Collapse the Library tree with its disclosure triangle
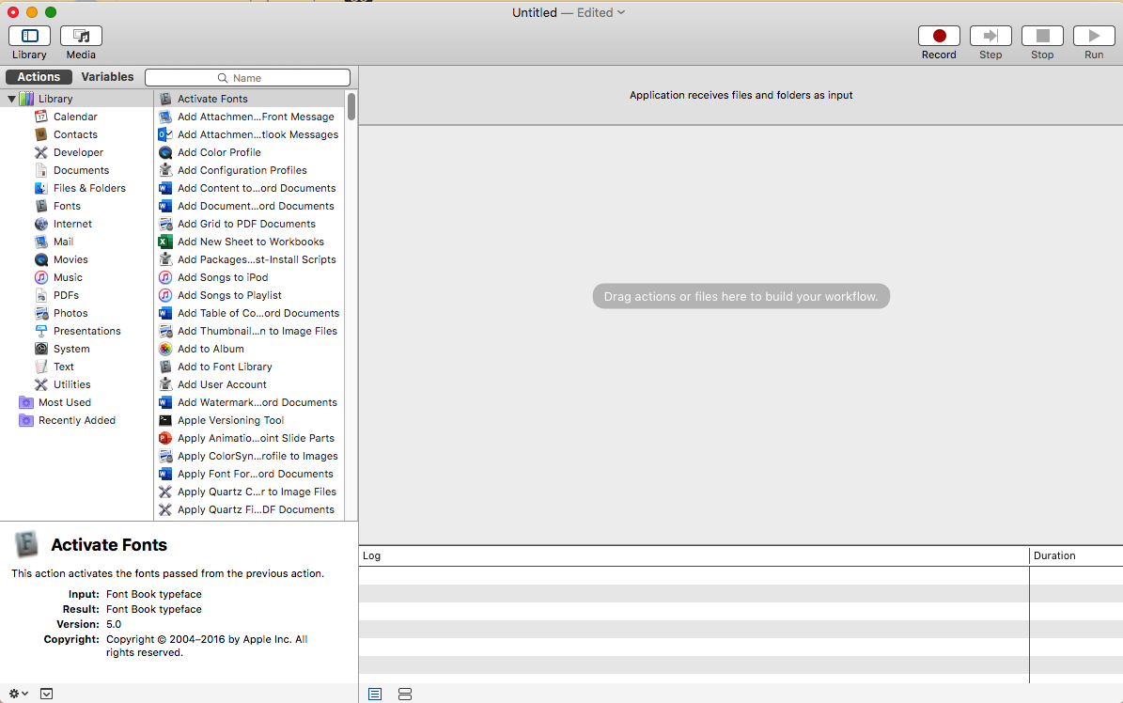 coord(11,98)
